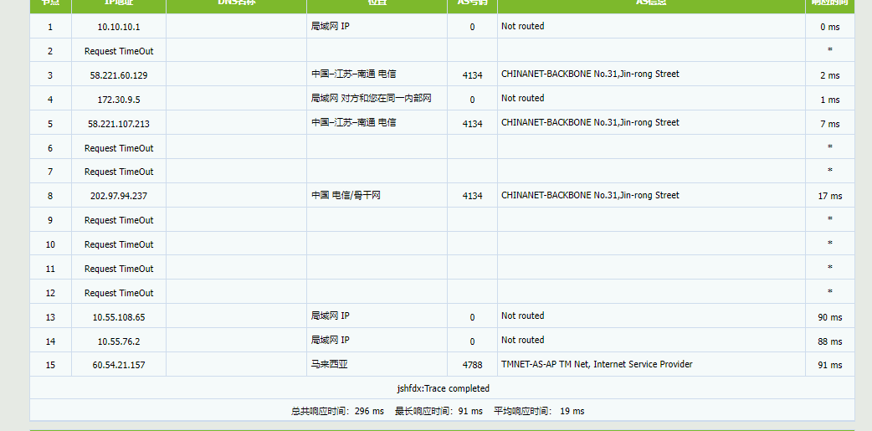Select IP address 172.30.9.5
872x431 pixels.
click(x=119, y=100)
